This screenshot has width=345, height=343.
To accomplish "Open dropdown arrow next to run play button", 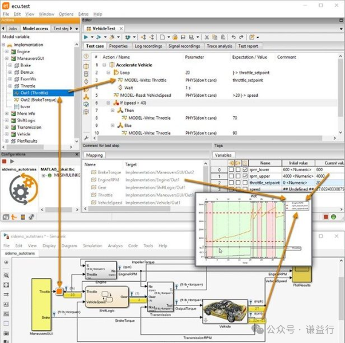I will (x=92, y=37).
